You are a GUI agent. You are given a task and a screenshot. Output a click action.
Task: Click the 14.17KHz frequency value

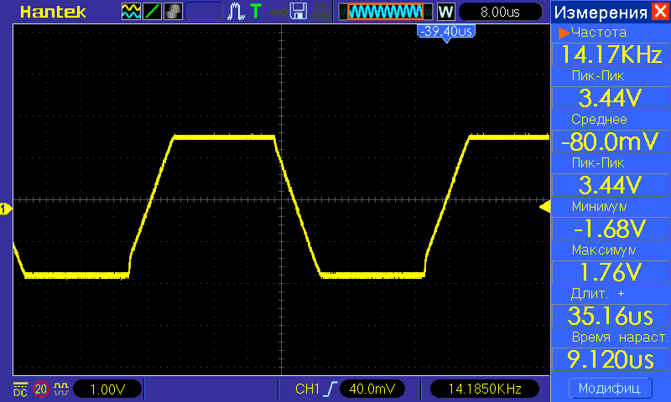pyautogui.click(x=611, y=54)
